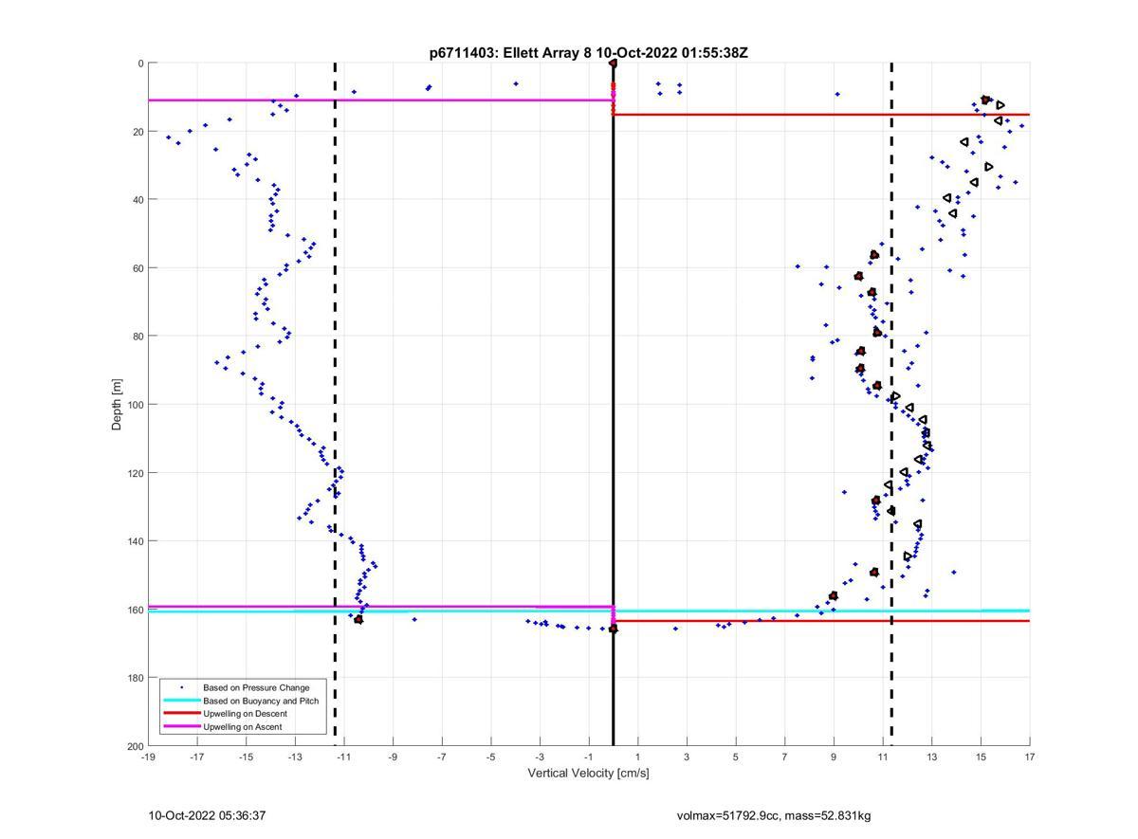Click the cyan line swatch in legend
Image resolution: width=1138 pixels, height=839 pixels.
(x=182, y=701)
